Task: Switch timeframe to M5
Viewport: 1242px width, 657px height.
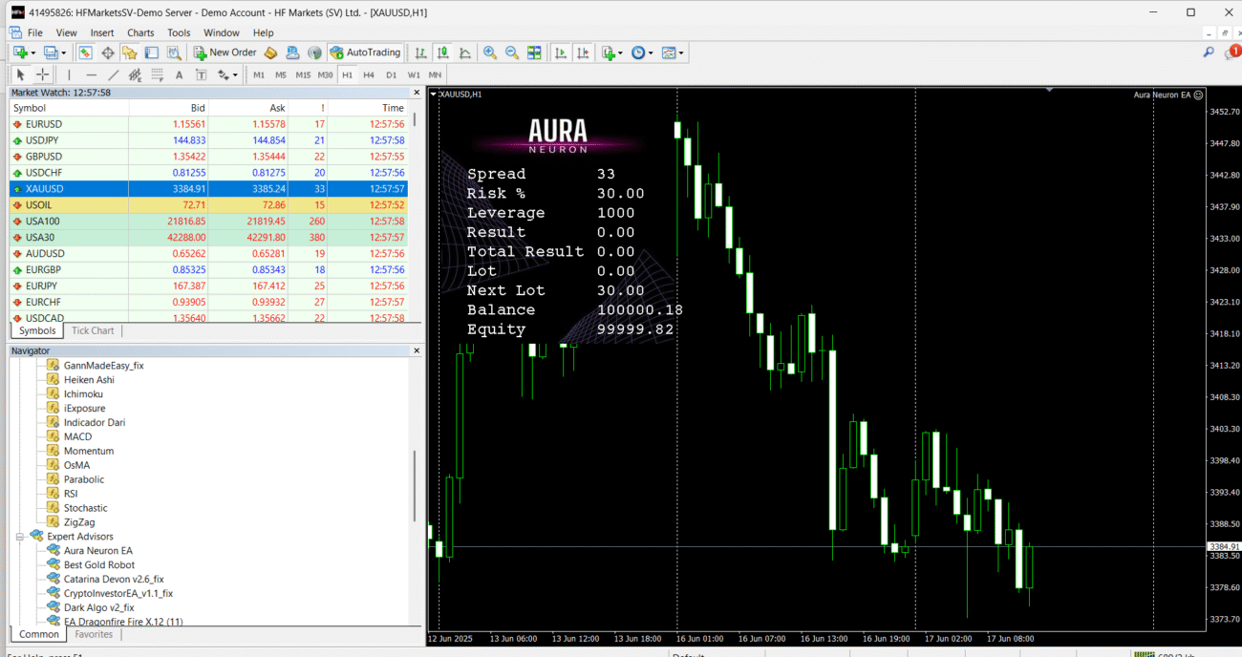Action: click(x=281, y=74)
